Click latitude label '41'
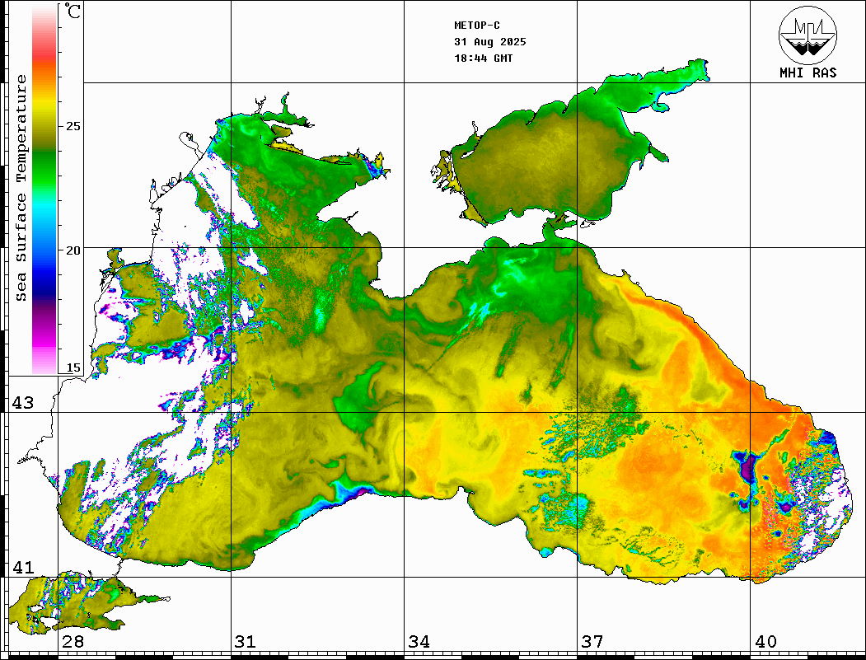The width and height of the screenshot is (866, 660). 22,567
